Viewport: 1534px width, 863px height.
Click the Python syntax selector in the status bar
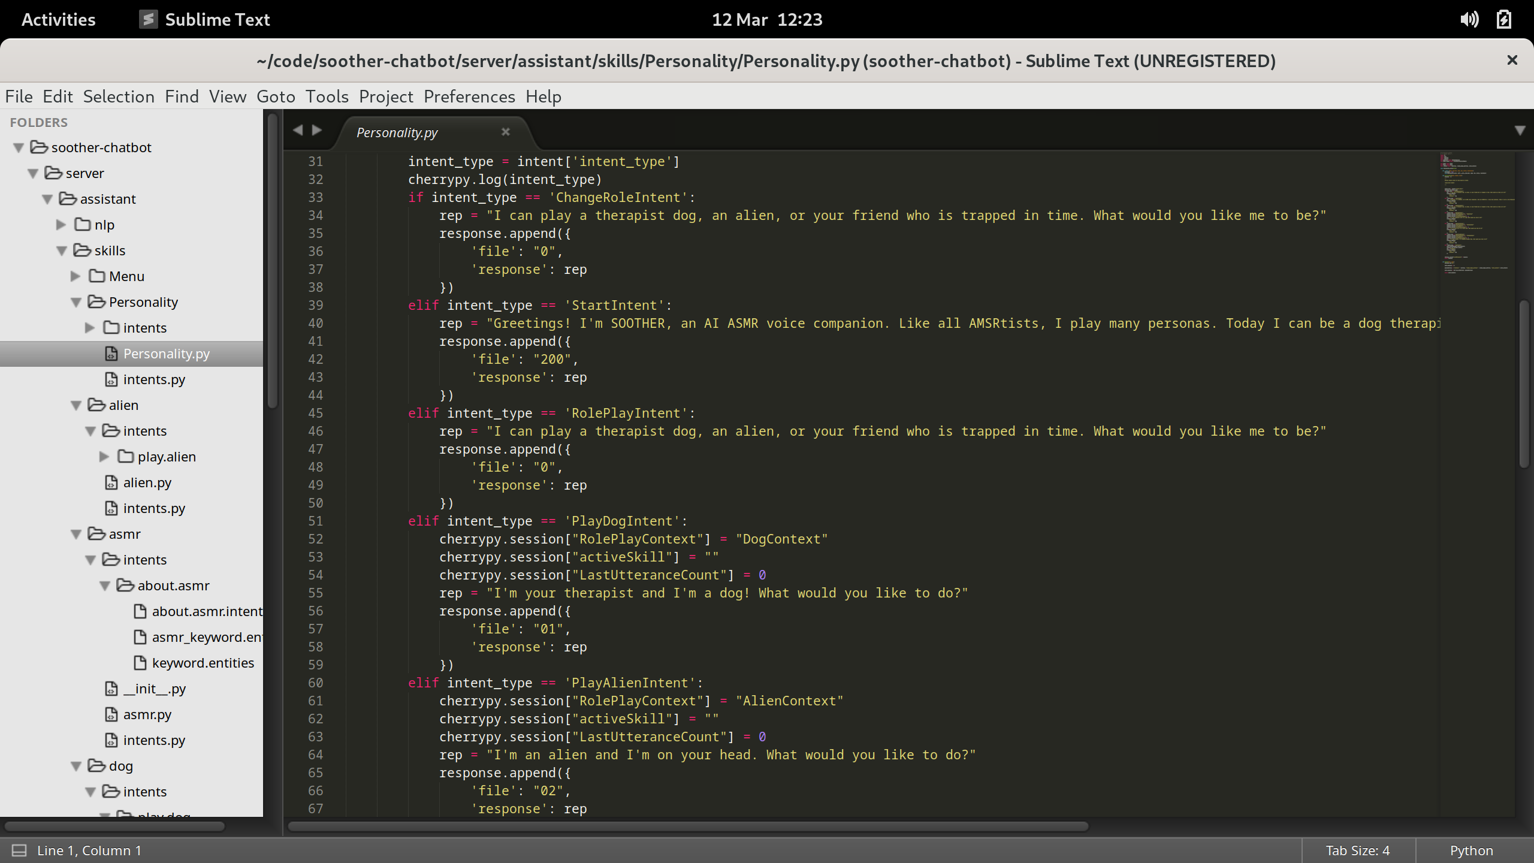[1471, 850]
